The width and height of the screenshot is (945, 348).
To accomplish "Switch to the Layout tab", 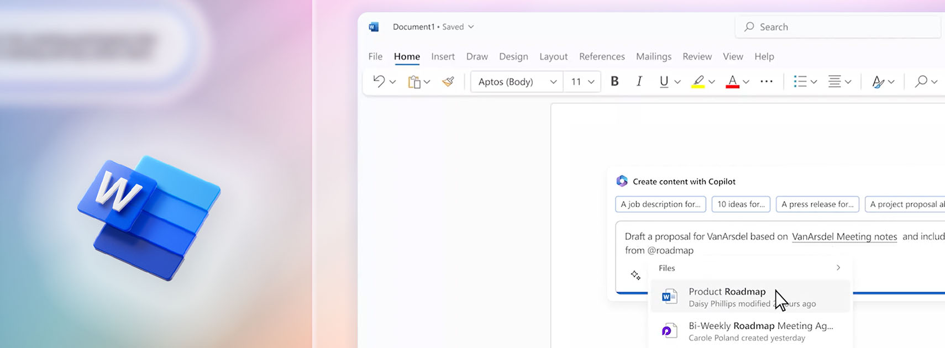I will 553,56.
